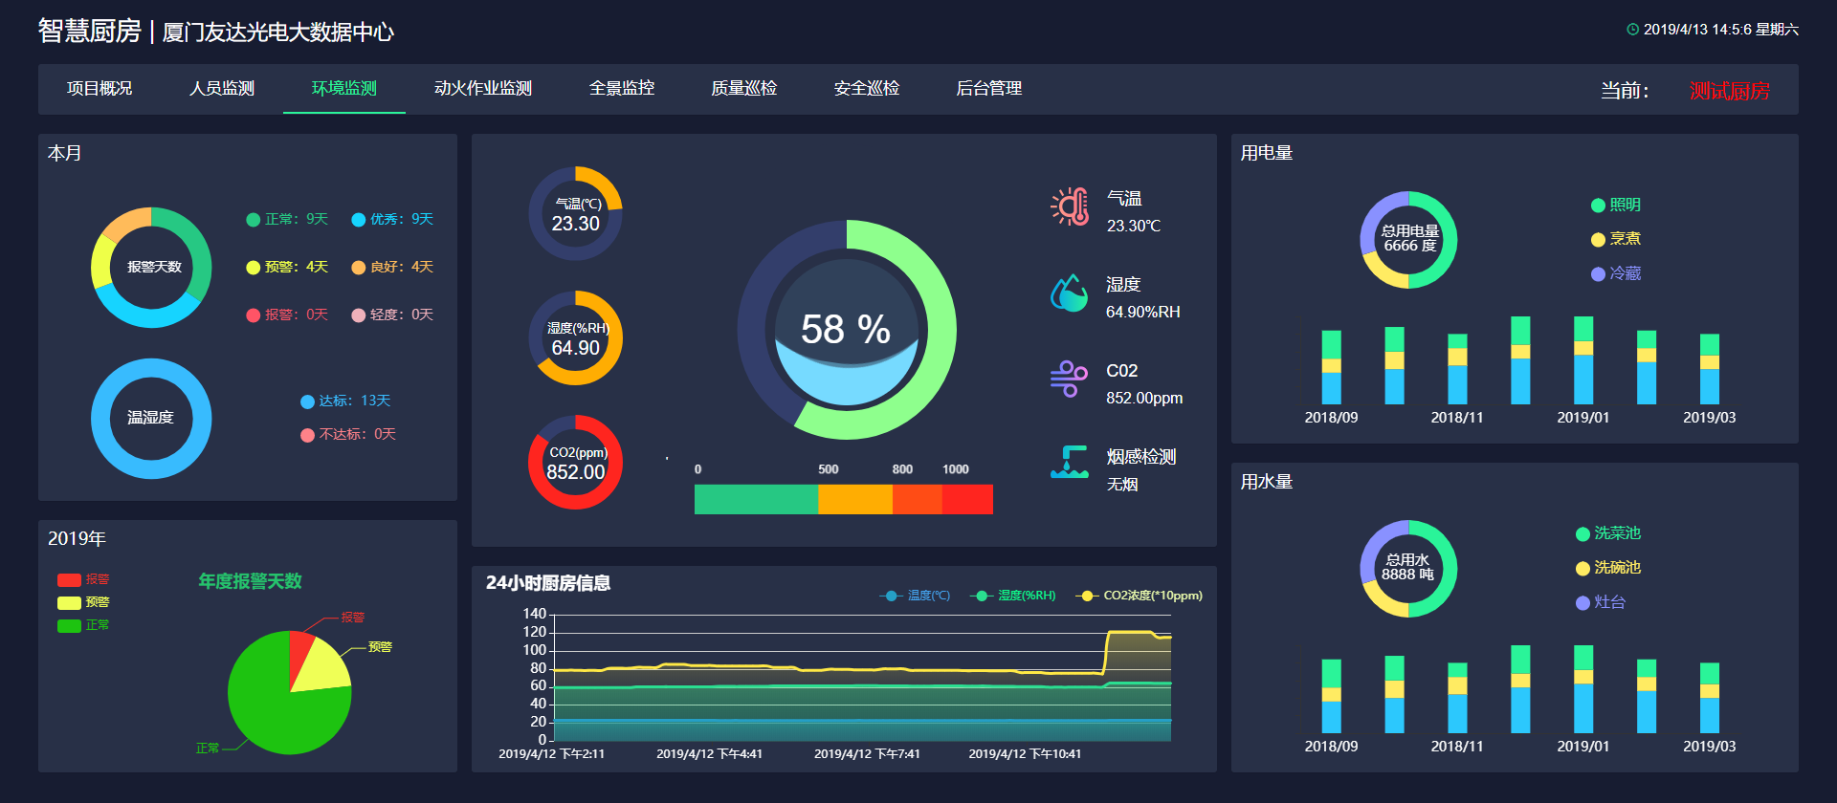Click the thermometer temperature icon

click(x=1070, y=206)
